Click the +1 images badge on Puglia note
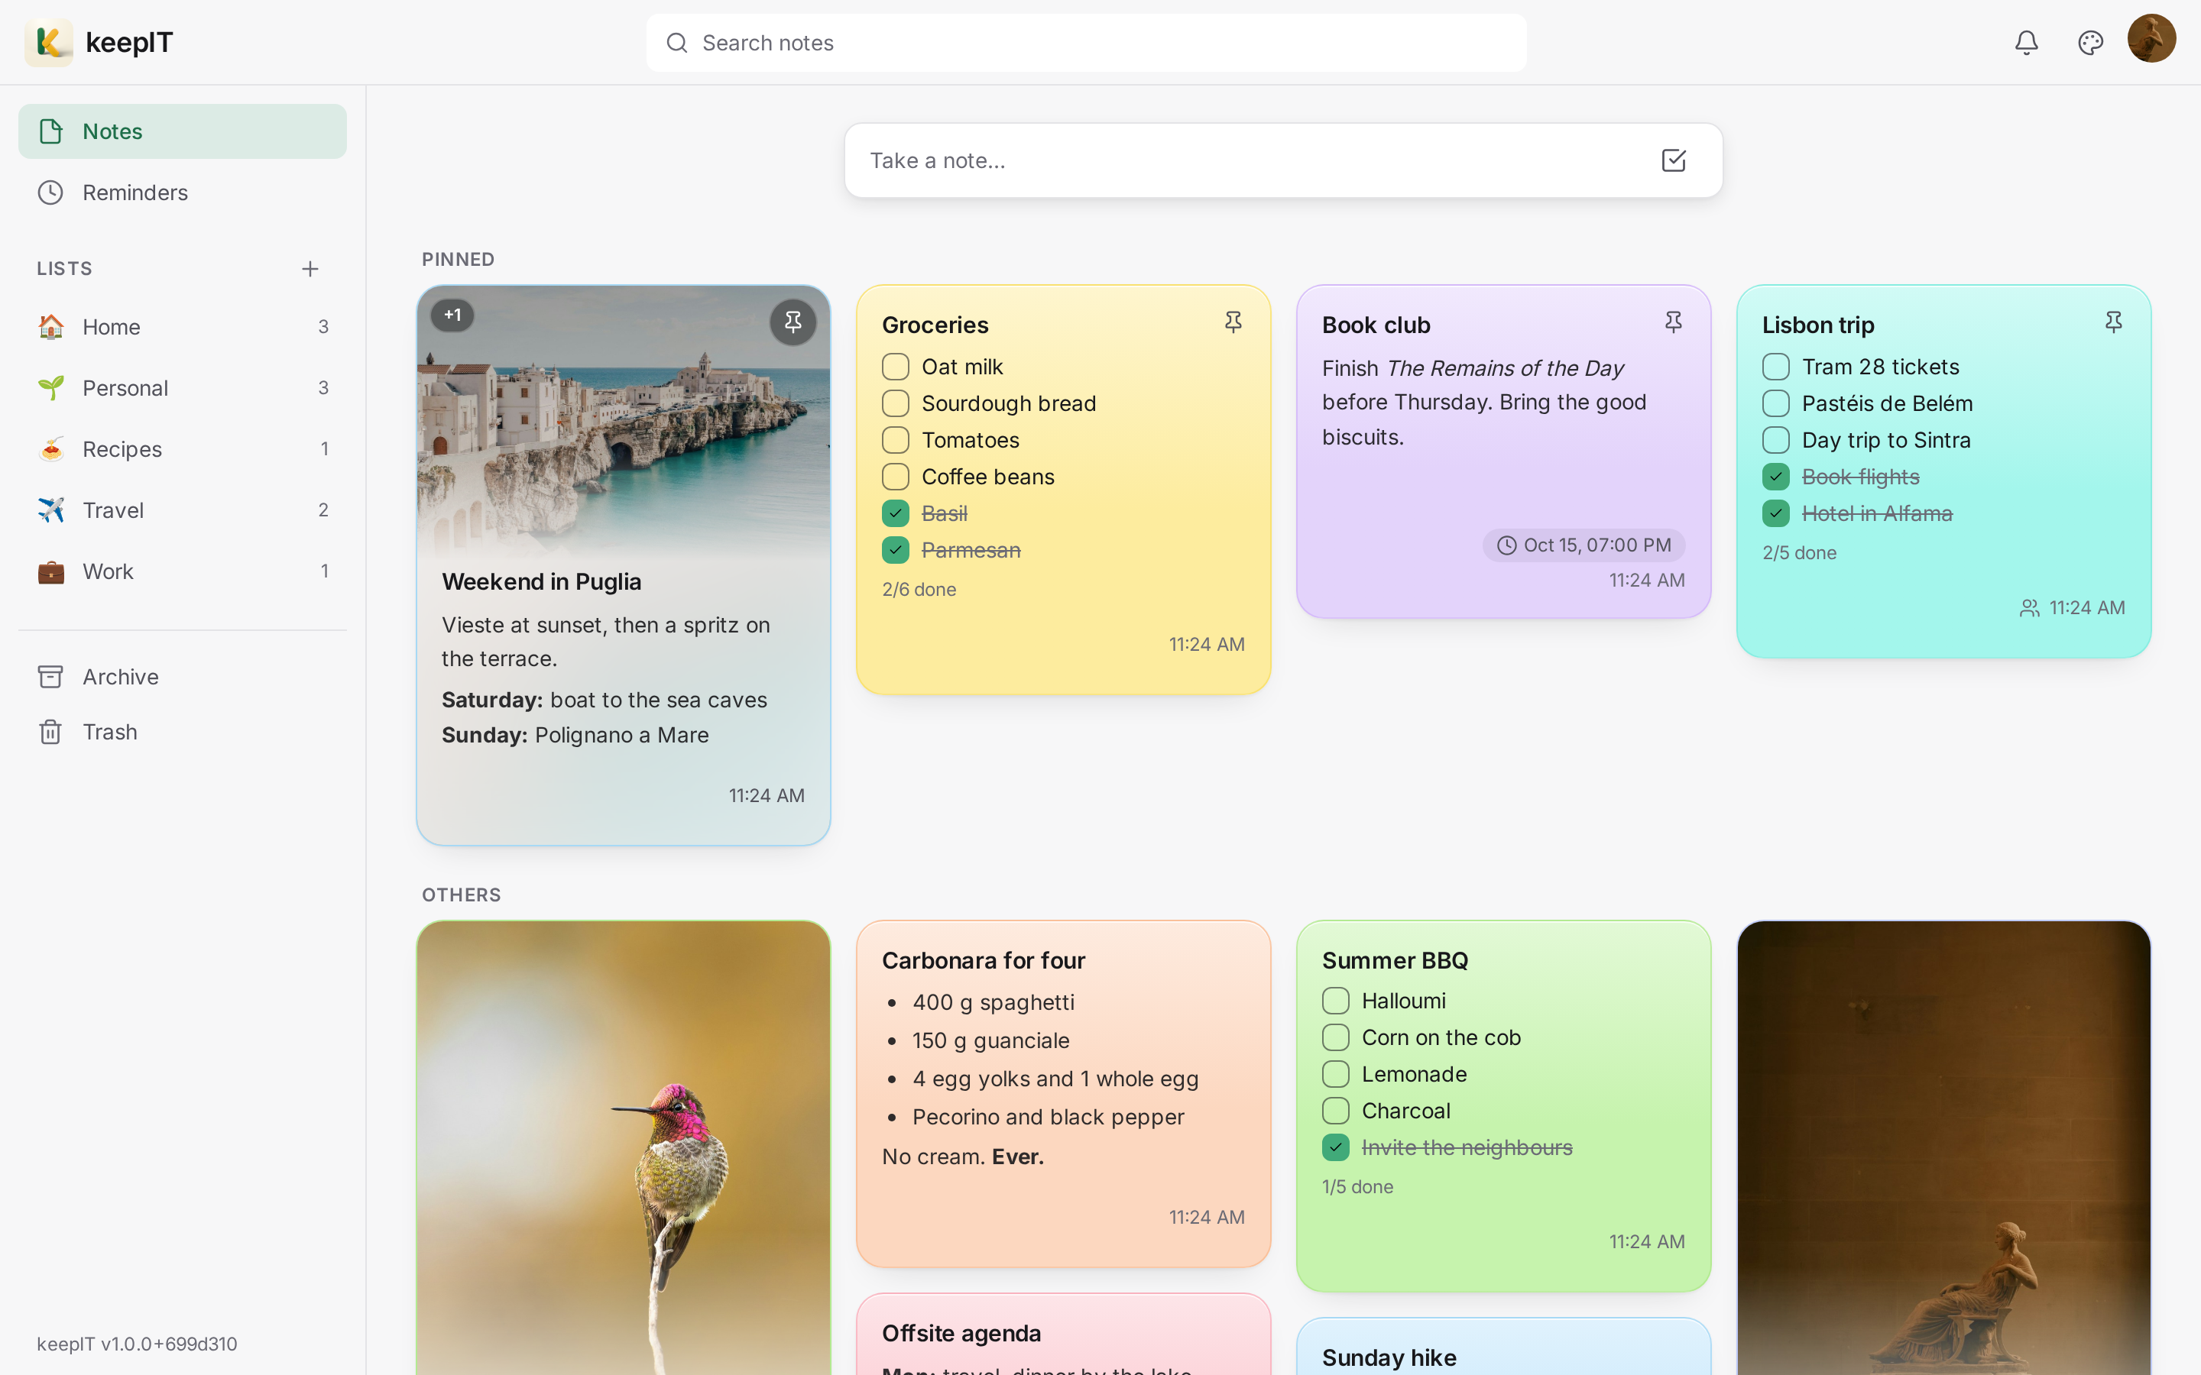2201x1375 pixels. 452,315
